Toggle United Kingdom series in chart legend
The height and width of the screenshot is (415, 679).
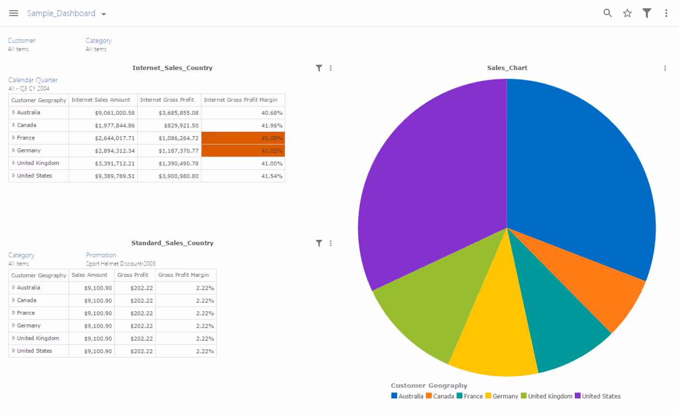tap(546, 396)
